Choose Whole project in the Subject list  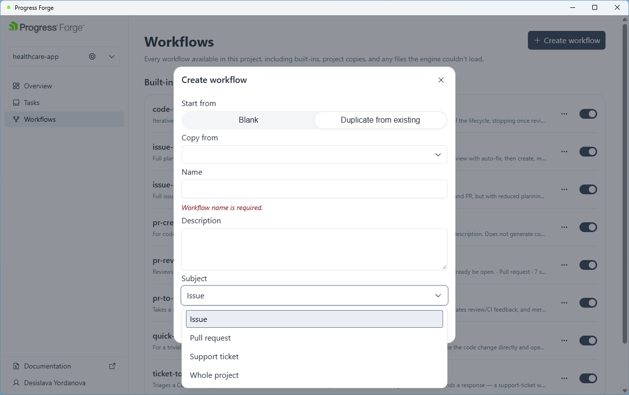coord(314,375)
